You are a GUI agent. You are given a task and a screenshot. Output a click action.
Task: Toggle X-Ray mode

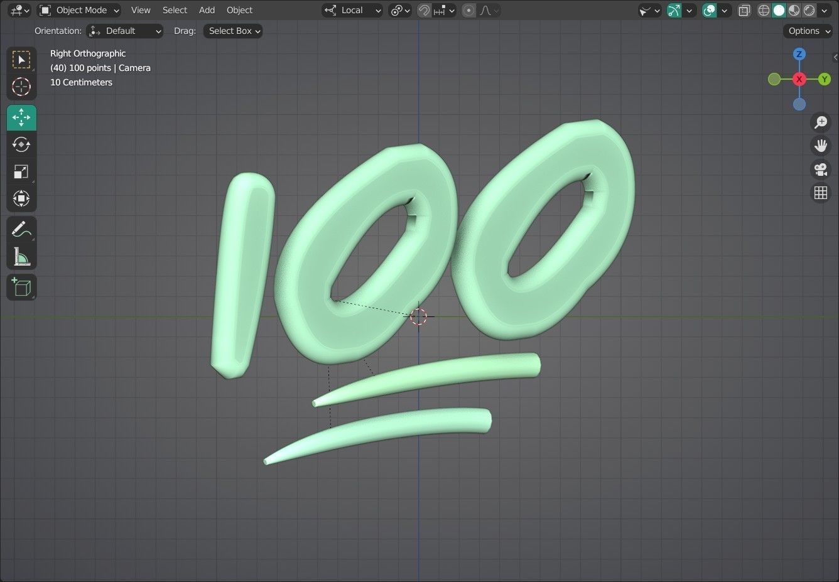click(744, 10)
